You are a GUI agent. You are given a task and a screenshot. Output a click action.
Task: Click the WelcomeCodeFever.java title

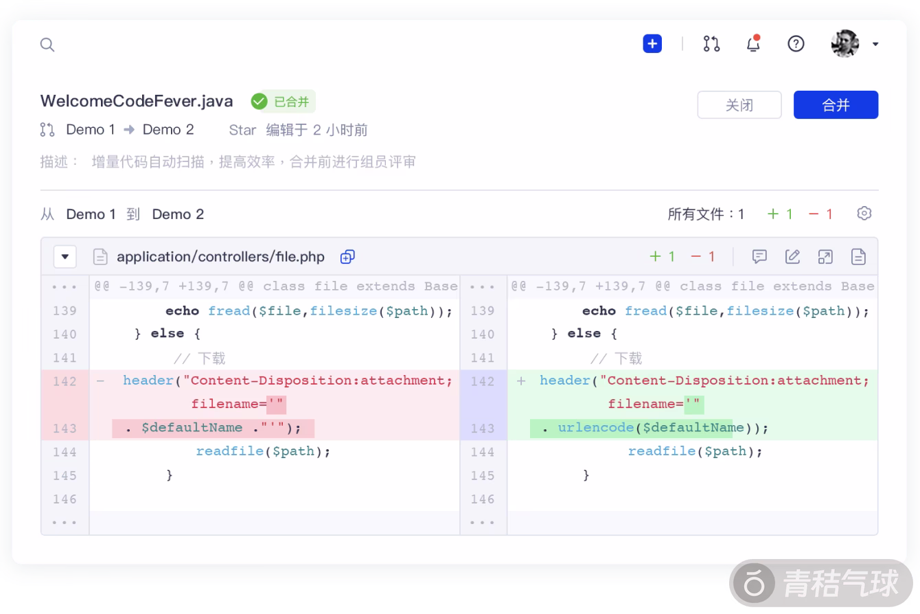click(137, 102)
